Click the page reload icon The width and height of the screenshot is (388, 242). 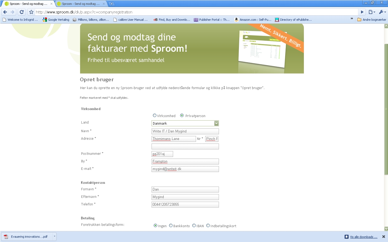coord(21,12)
